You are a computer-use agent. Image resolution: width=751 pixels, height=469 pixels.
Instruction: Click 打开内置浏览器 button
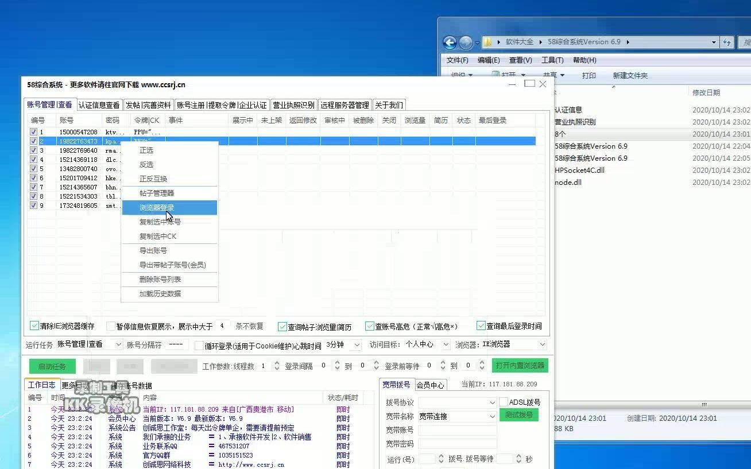coord(520,366)
